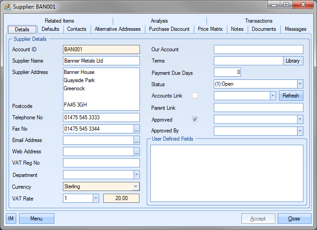
Task: Click the IM button at bottom left
Action: [x=11, y=219]
